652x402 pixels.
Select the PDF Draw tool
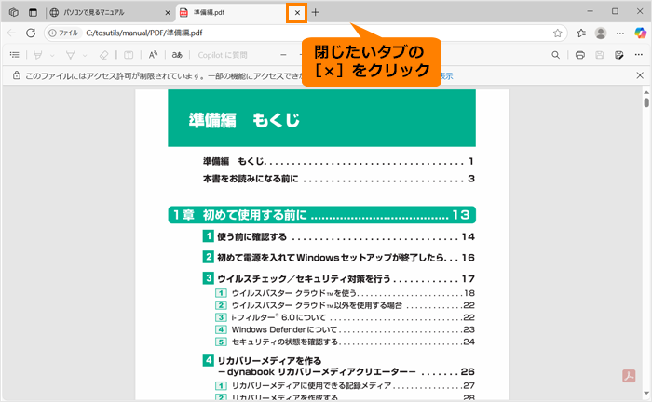pyautogui.click(x=70, y=55)
